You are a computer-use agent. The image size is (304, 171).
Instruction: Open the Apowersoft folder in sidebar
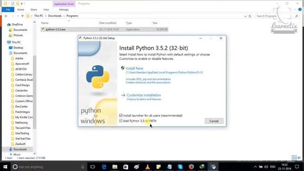click(22, 64)
